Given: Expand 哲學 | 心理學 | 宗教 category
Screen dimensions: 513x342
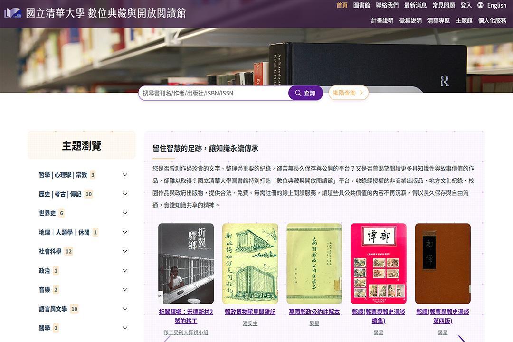Looking at the screenshot, I should click(125, 175).
